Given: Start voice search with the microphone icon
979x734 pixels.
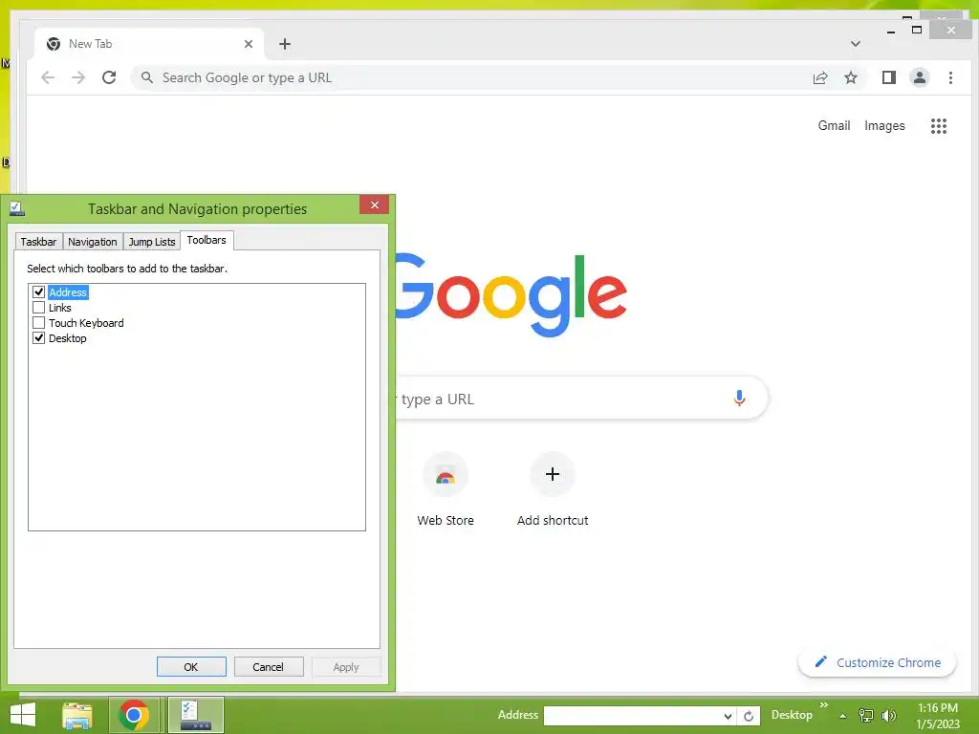Looking at the screenshot, I should point(739,399).
